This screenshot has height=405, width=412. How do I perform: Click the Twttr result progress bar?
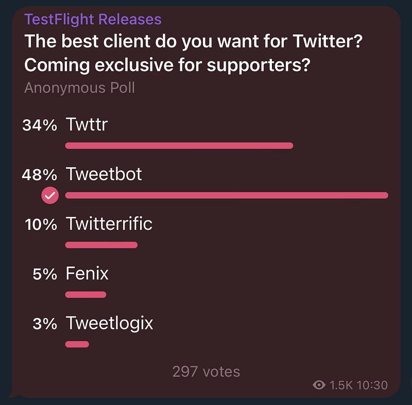(x=179, y=146)
